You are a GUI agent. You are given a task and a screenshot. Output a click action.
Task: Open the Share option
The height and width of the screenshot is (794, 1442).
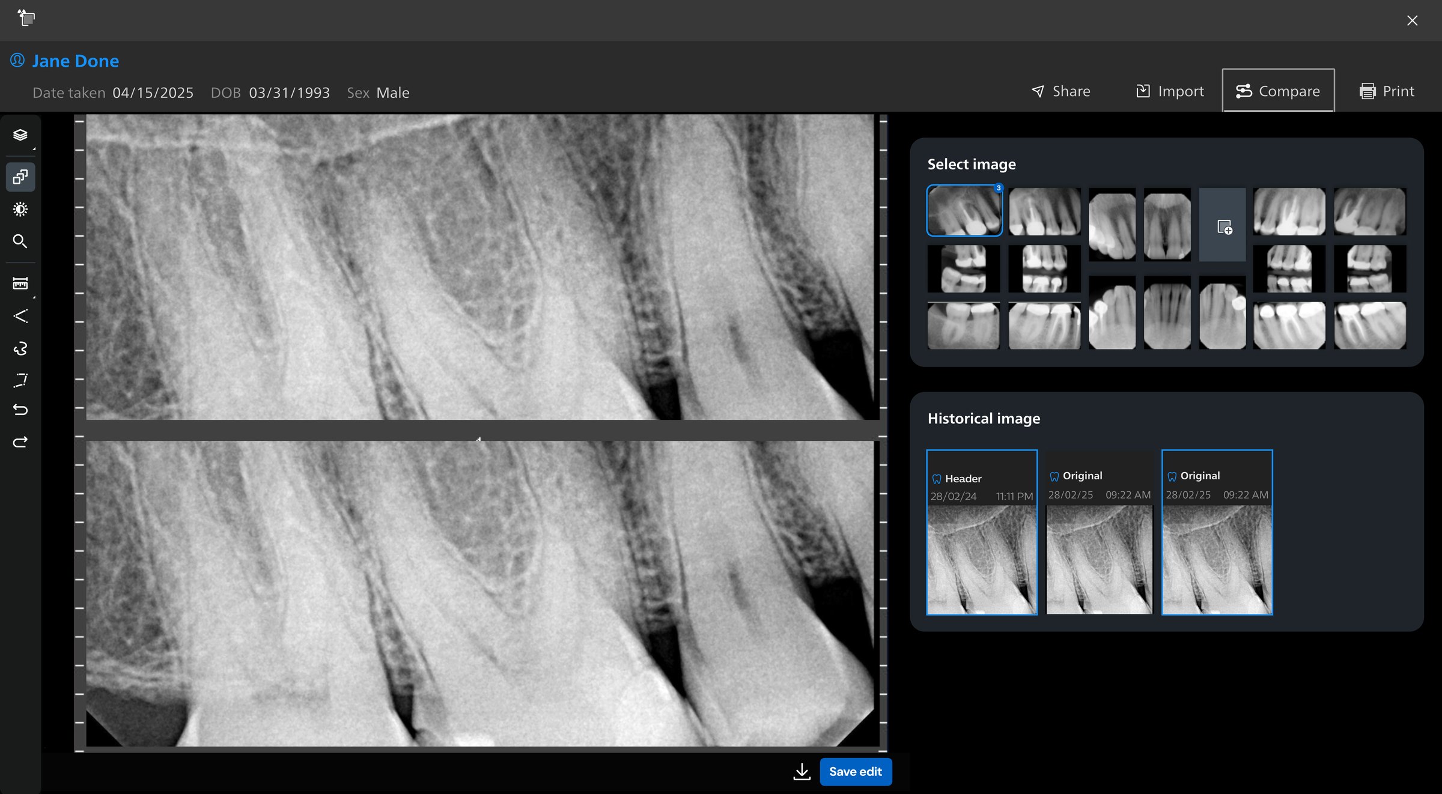tap(1061, 91)
